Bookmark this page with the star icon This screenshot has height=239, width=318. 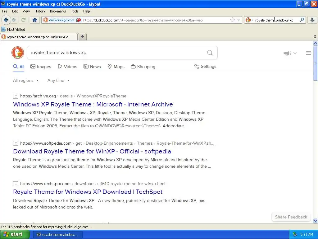pos(232,20)
